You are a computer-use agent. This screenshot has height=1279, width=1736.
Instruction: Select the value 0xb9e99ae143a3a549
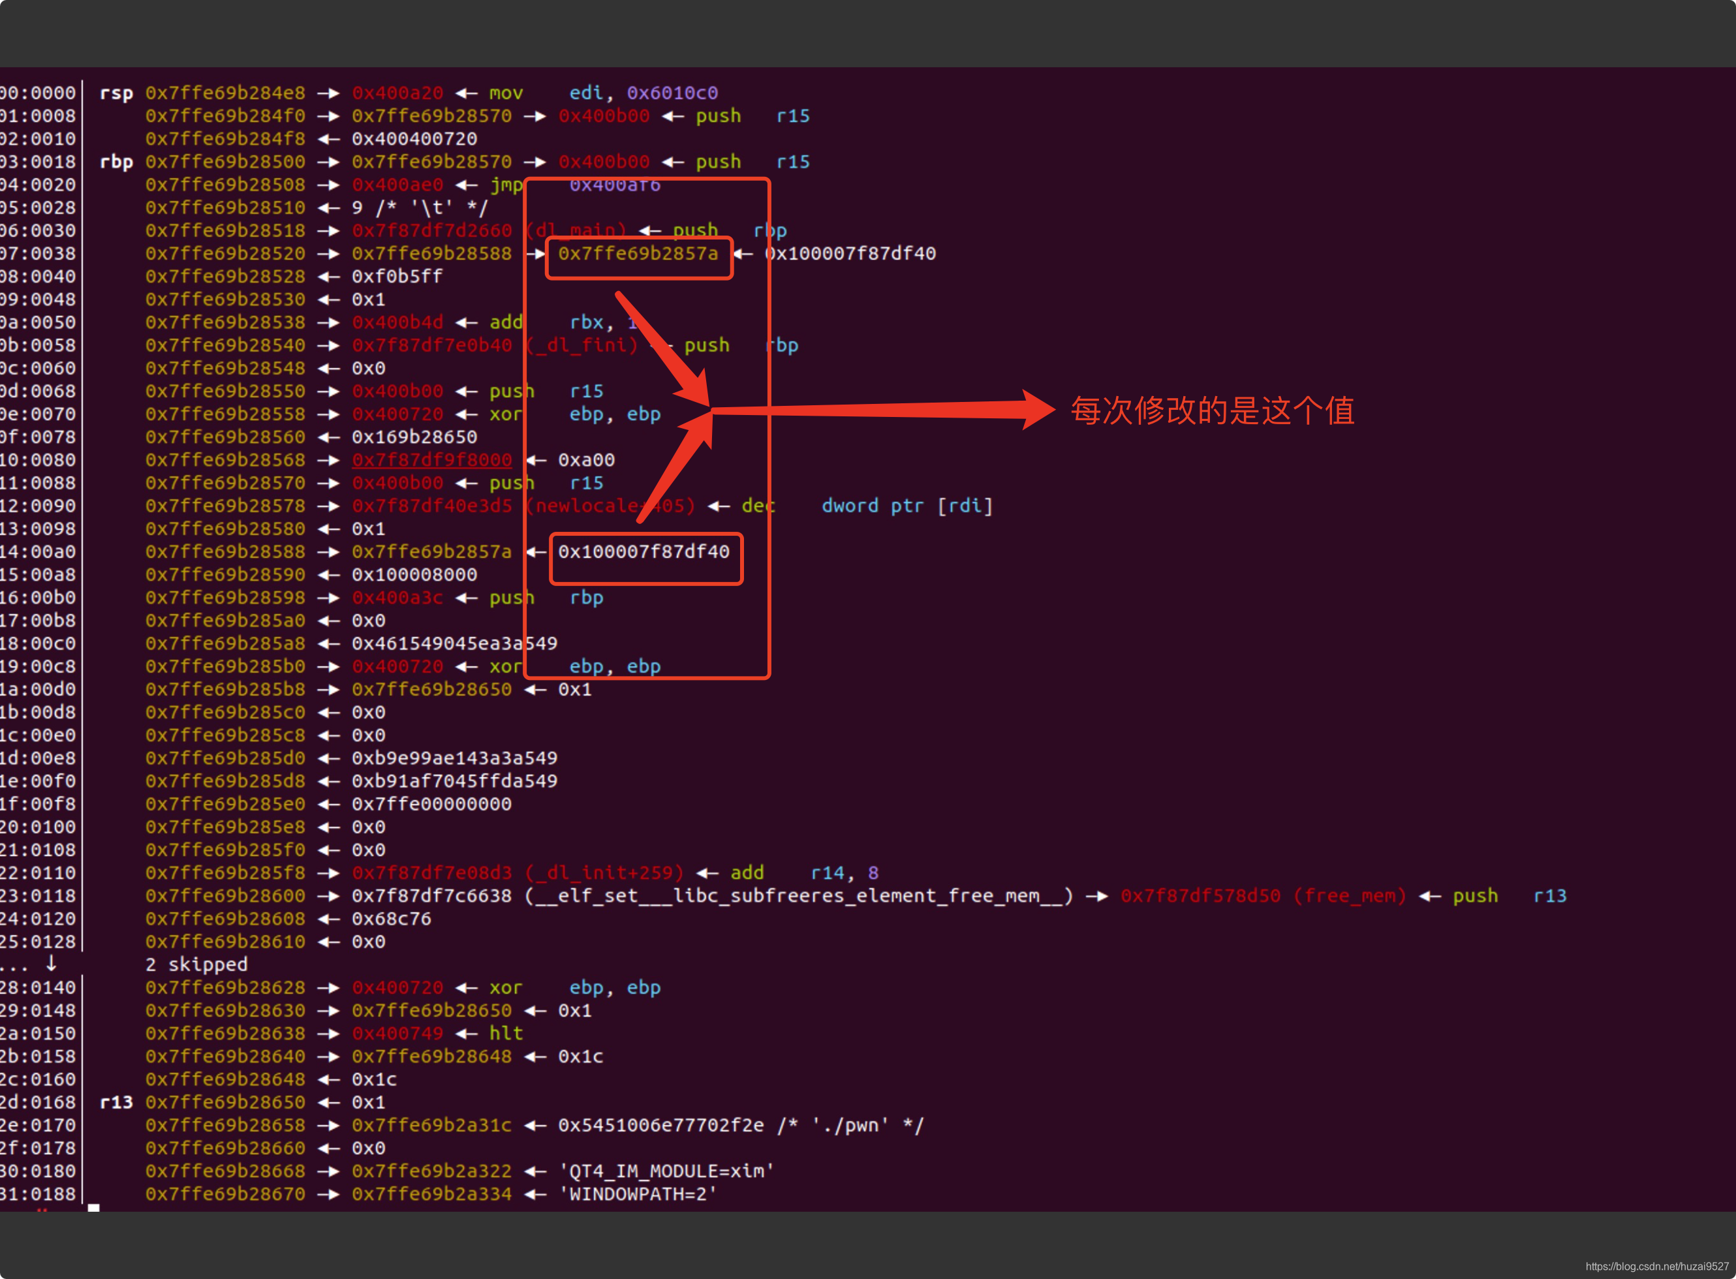click(454, 758)
